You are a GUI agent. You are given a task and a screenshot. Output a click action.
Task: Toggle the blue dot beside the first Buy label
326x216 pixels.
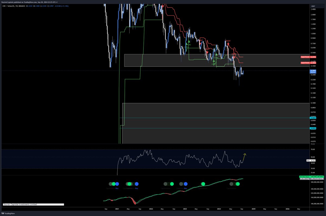coord(117,184)
